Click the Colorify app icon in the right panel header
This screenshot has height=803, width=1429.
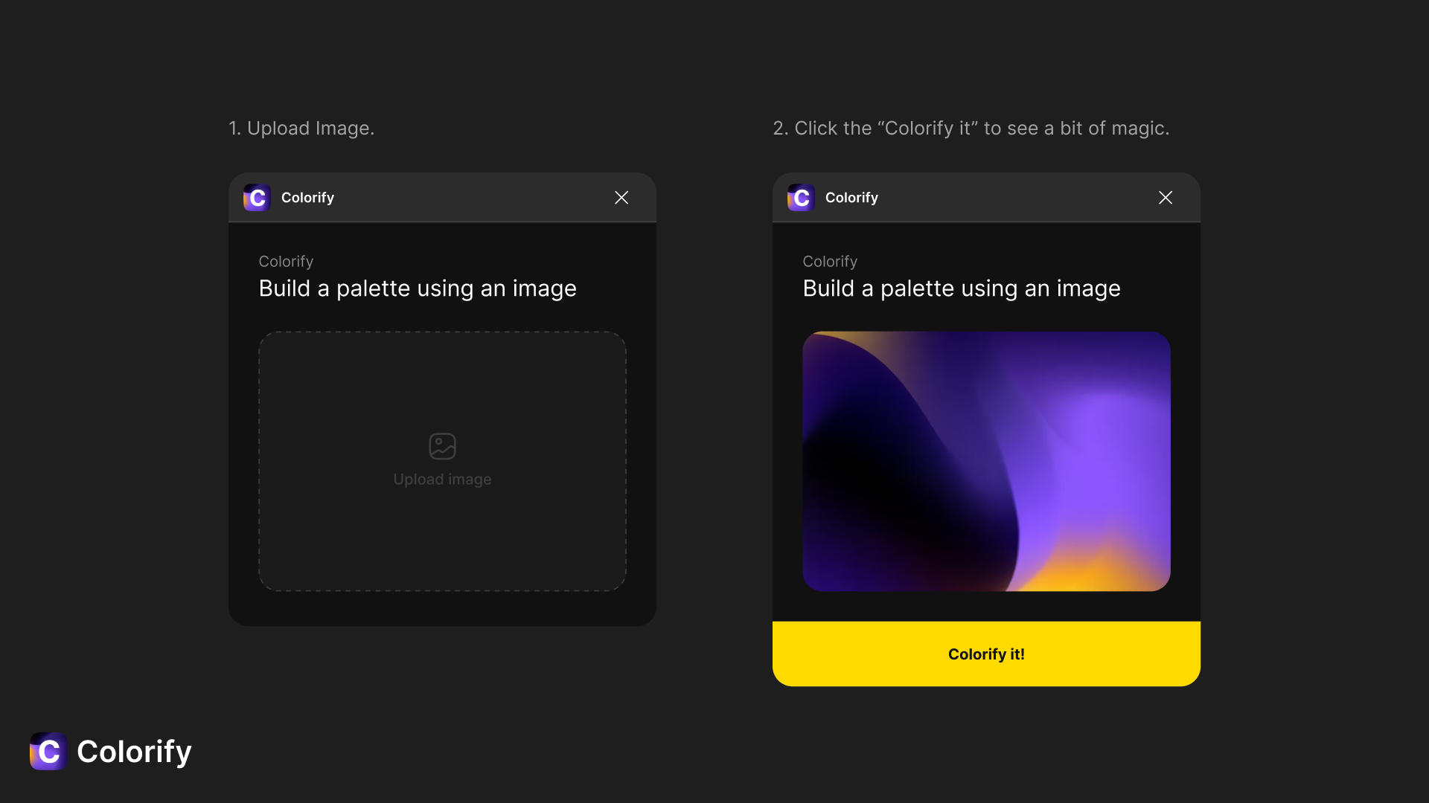800,198
